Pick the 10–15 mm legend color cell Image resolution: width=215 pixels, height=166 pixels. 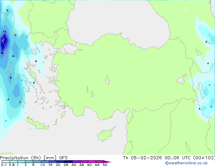coord(45,162)
